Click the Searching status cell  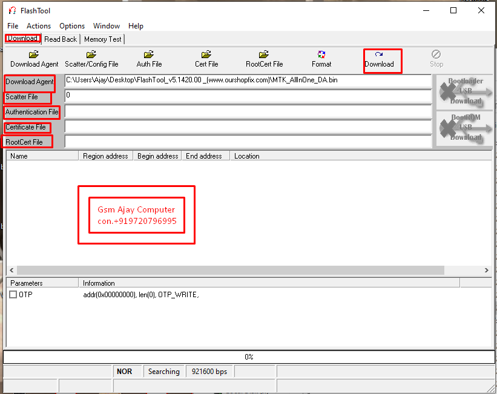163,371
